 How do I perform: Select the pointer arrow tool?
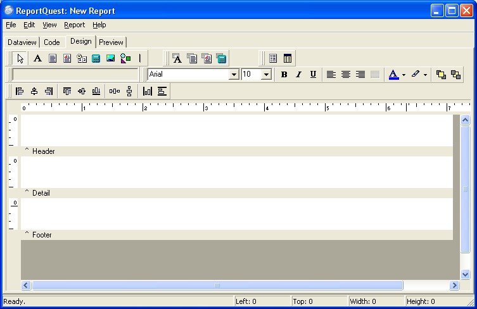point(20,58)
